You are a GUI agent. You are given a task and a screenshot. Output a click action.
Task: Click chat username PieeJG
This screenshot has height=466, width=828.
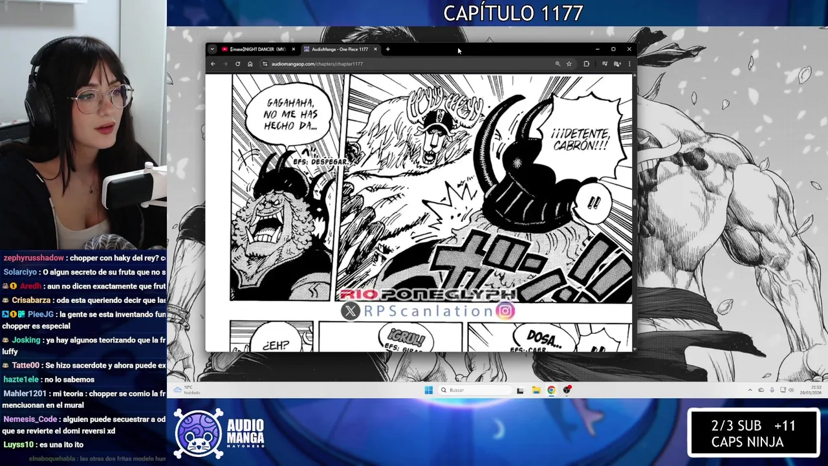click(40, 315)
